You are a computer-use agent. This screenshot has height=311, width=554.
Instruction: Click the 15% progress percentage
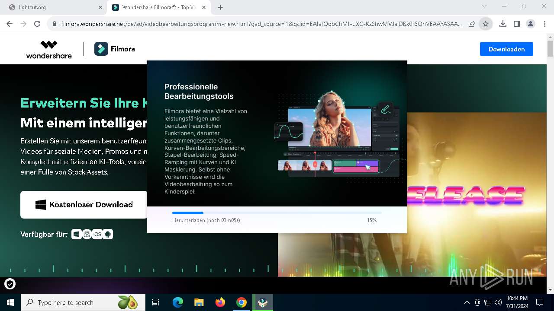click(372, 220)
